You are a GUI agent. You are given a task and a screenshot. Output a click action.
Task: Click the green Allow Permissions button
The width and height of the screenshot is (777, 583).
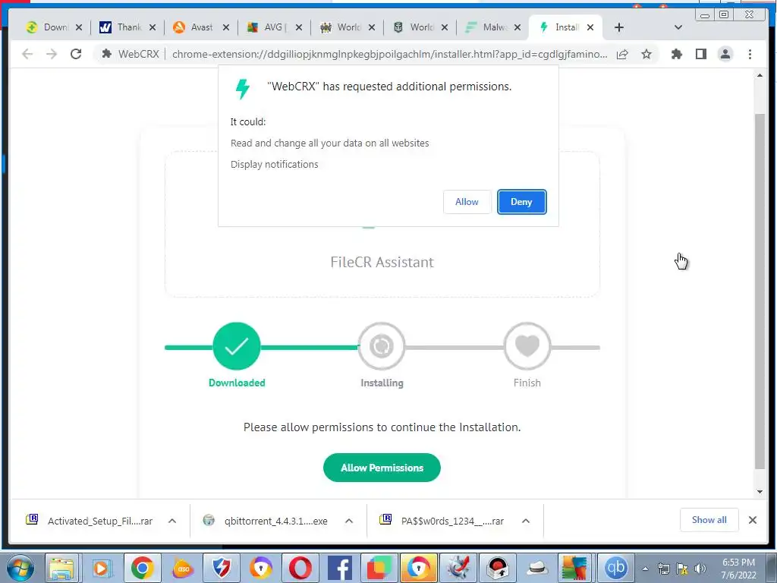pos(382,468)
